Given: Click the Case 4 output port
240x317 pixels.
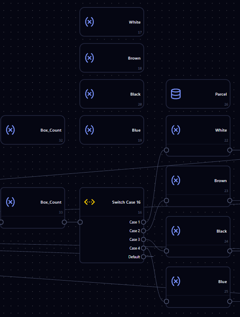Looking at the screenshot, I should (143, 248).
